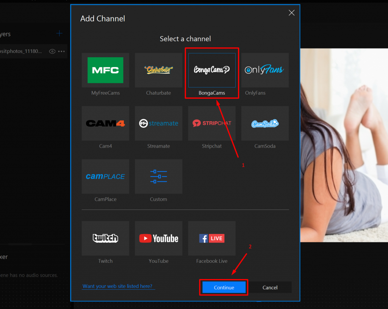
Task: Select the Twitch channel tile
Action: coord(105,238)
